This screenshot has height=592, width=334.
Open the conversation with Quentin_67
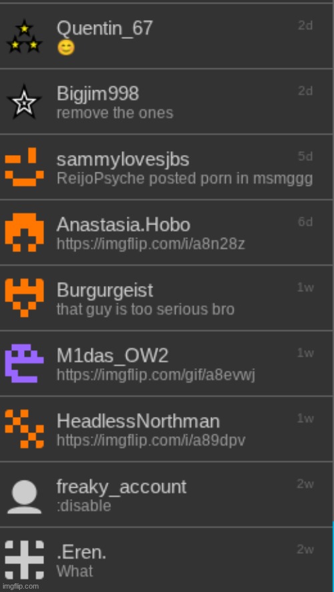click(x=166, y=36)
